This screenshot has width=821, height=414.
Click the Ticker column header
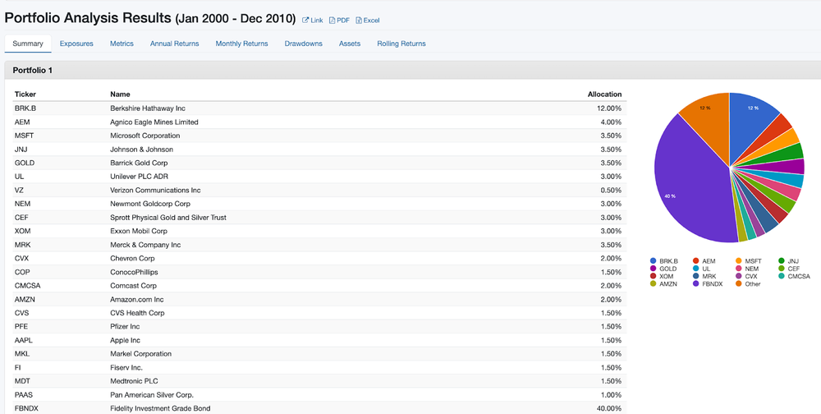click(25, 94)
